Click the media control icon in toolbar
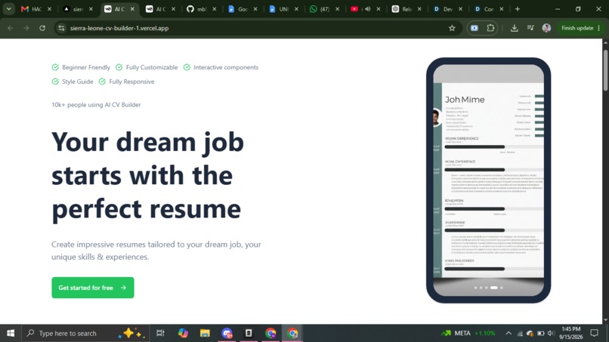 click(530, 28)
